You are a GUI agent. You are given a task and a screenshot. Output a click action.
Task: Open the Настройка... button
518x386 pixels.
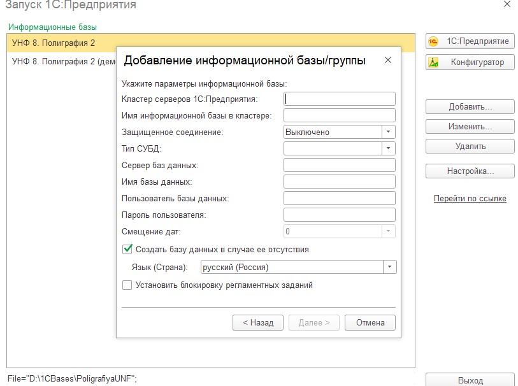470,171
